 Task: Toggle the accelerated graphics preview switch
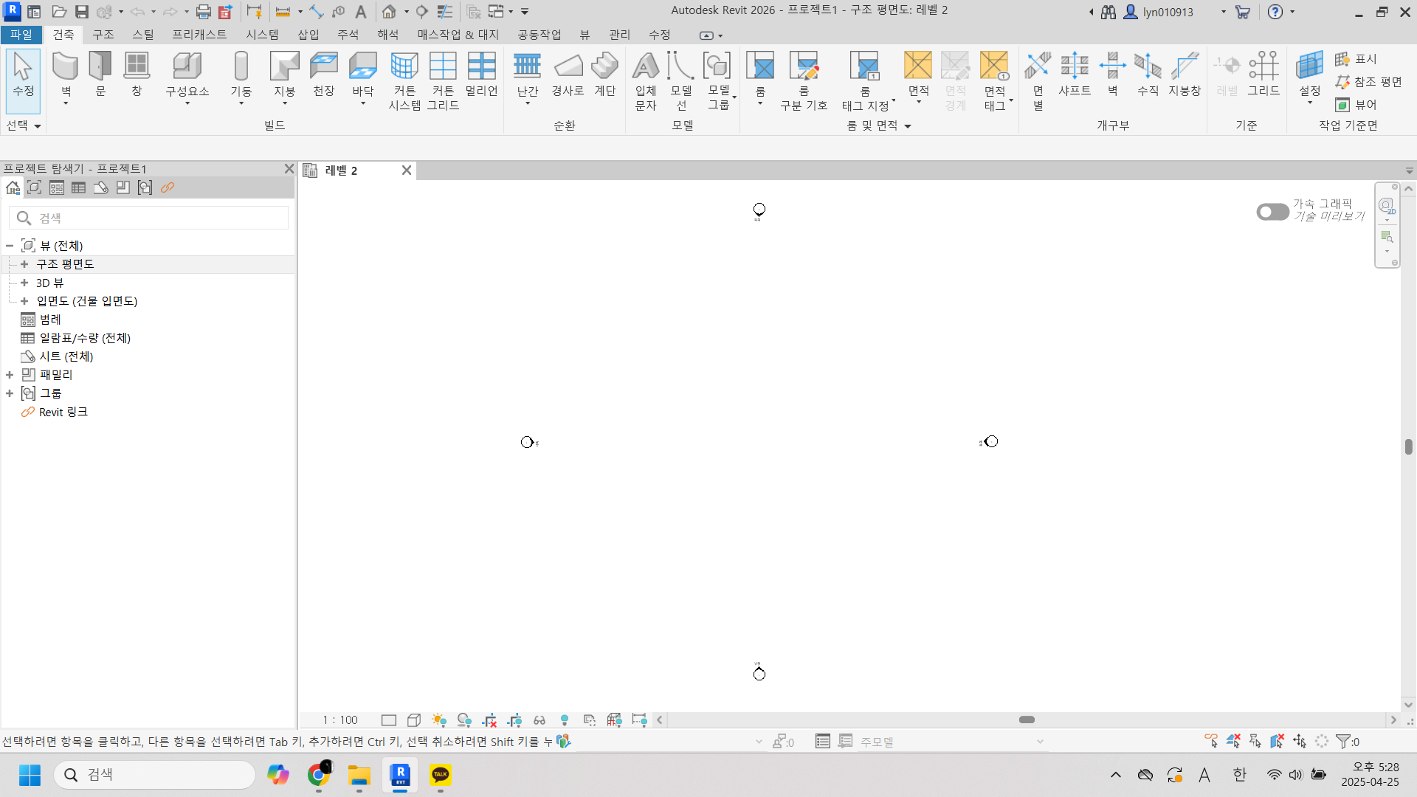1272,212
